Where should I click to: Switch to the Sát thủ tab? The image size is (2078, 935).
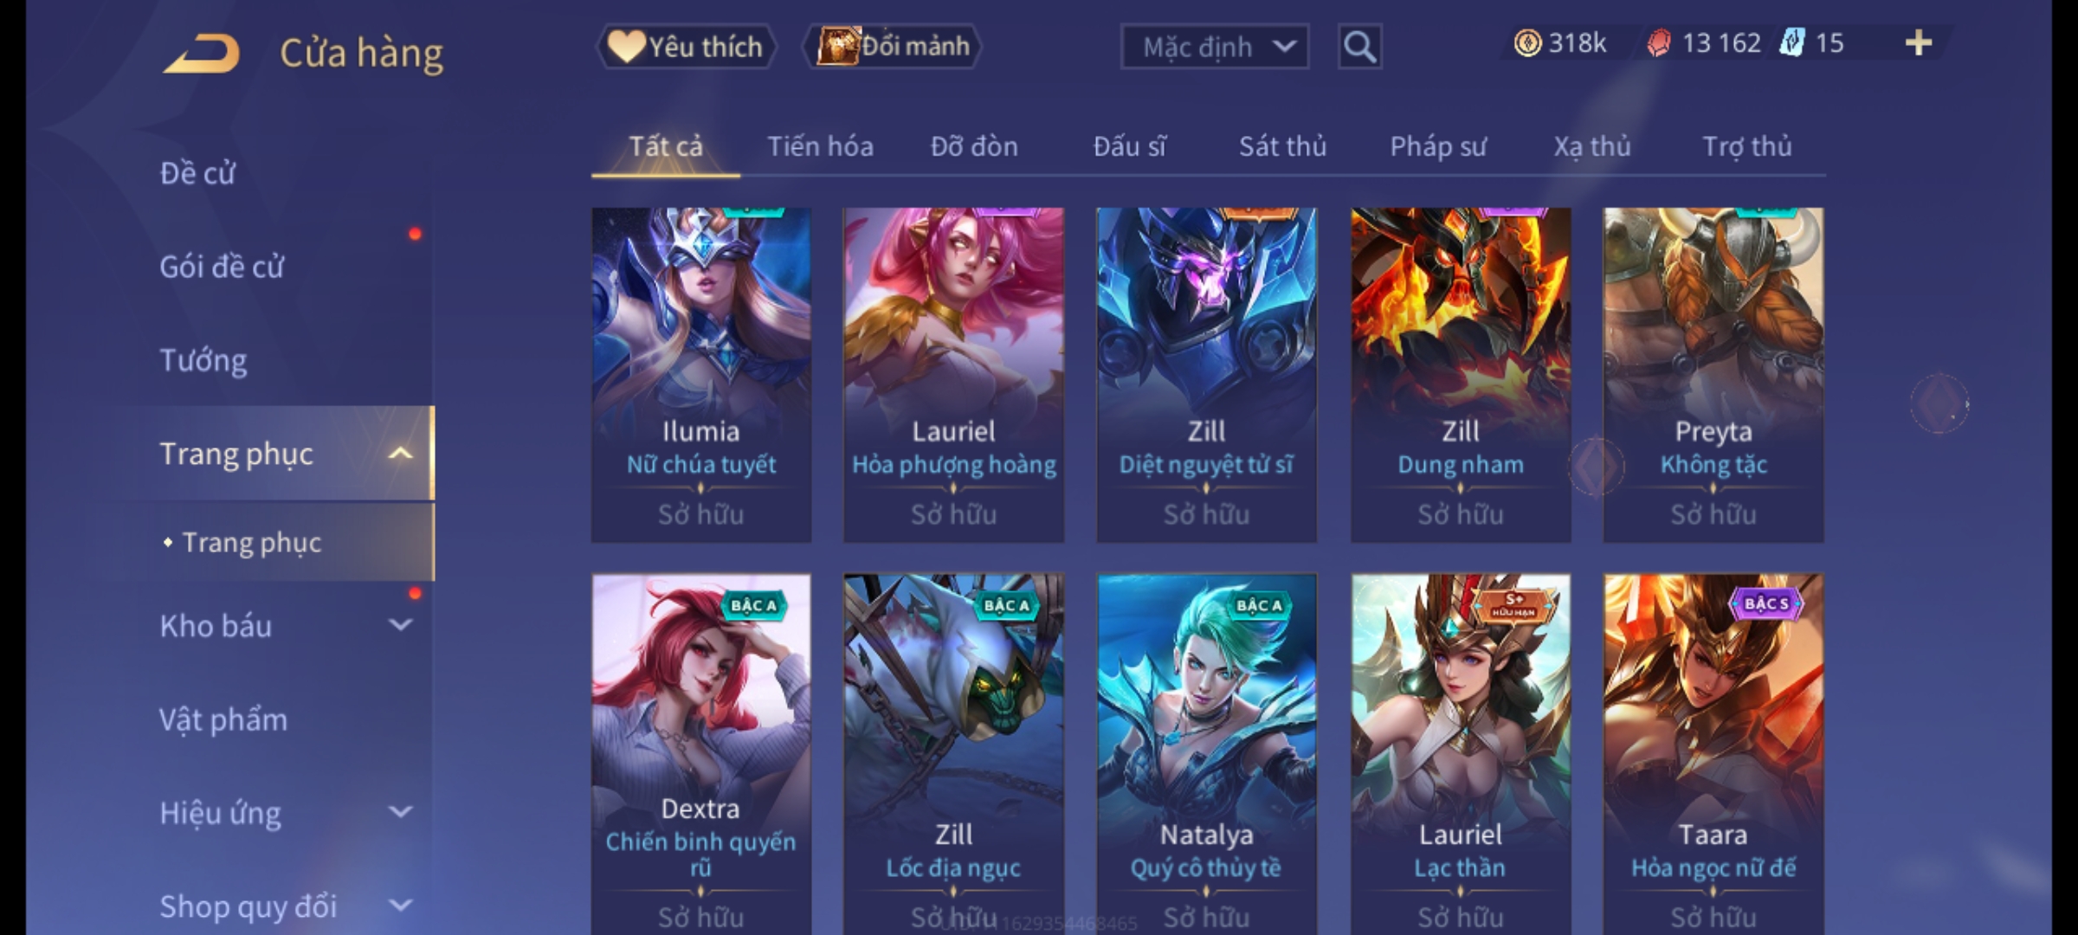point(1282,146)
